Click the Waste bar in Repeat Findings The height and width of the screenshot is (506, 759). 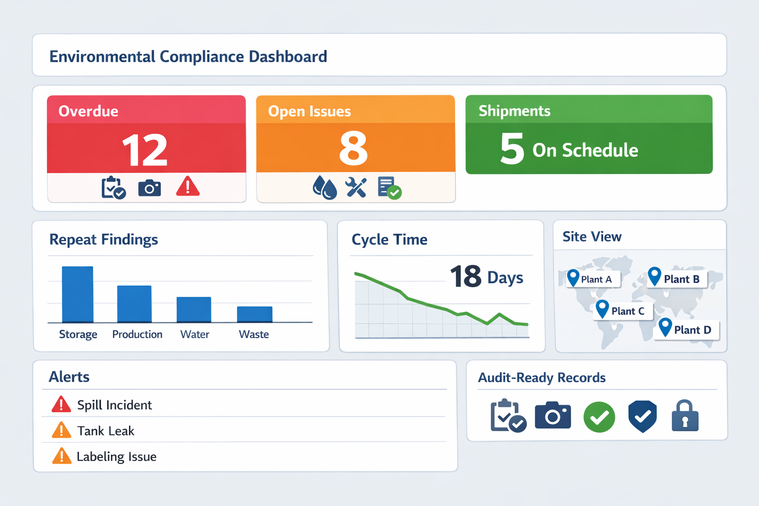point(254,314)
